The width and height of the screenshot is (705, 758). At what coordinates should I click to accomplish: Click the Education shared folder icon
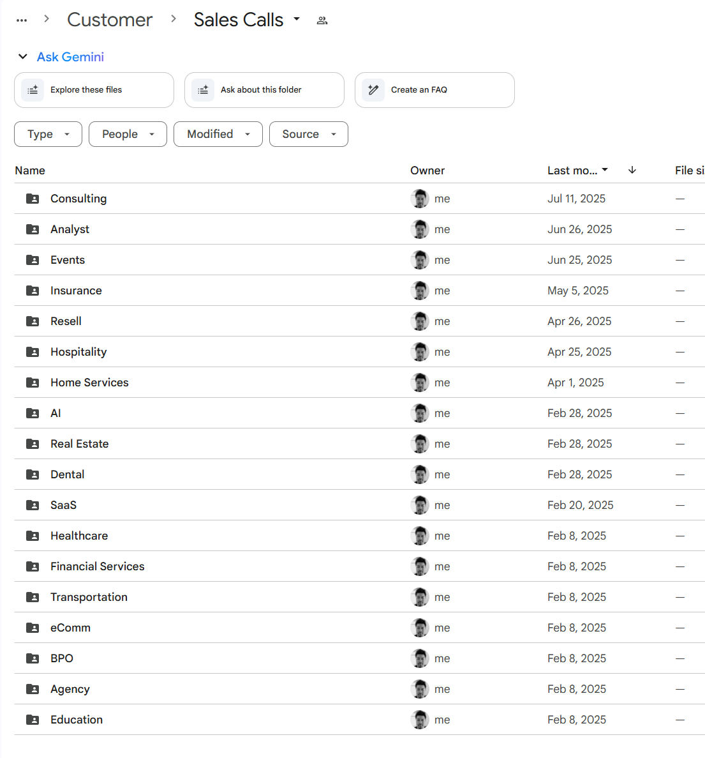tap(33, 720)
